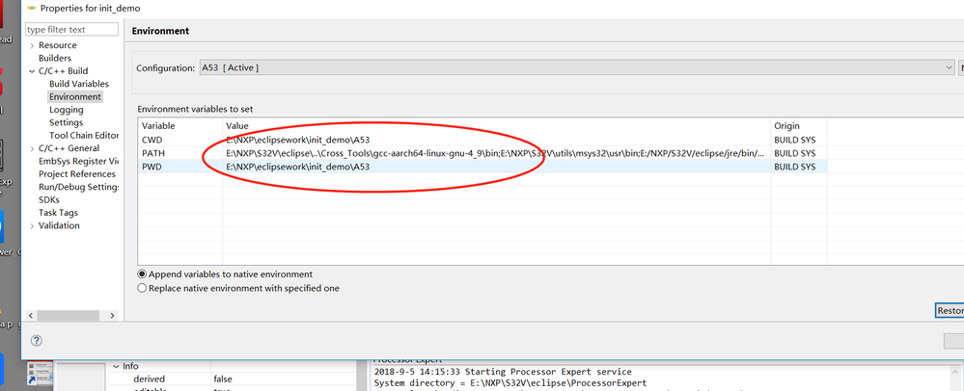Click the derived property row
The height and width of the screenshot is (391, 964).
click(x=233, y=378)
